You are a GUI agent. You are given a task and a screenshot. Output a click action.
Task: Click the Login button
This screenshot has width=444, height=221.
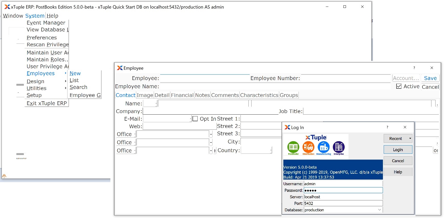pos(398,150)
